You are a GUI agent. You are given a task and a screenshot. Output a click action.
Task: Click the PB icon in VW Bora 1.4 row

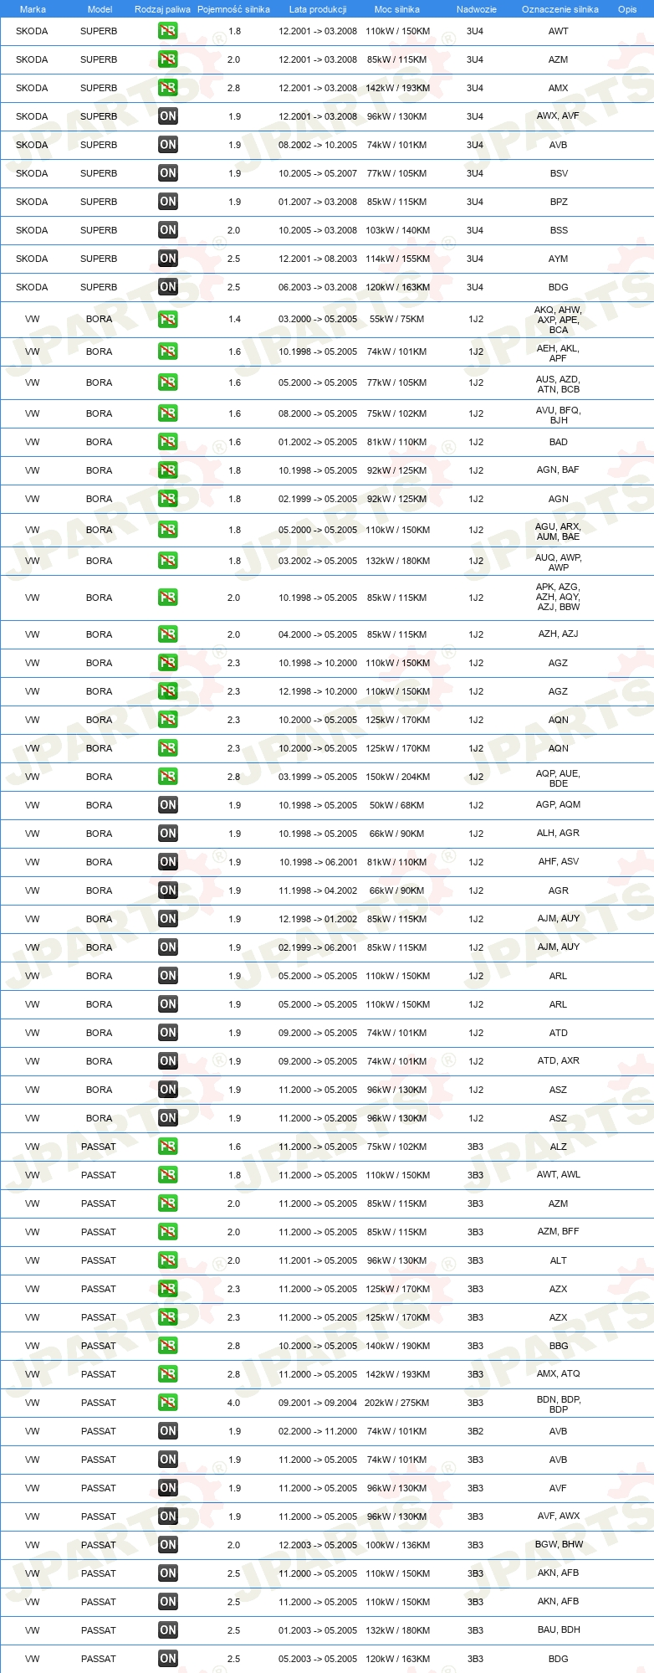pos(168,320)
